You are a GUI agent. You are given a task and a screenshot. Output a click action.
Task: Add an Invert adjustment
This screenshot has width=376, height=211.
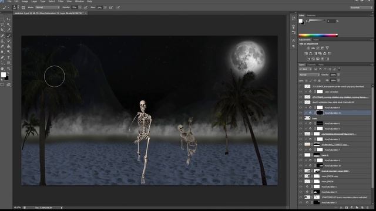pyautogui.click(x=308, y=59)
